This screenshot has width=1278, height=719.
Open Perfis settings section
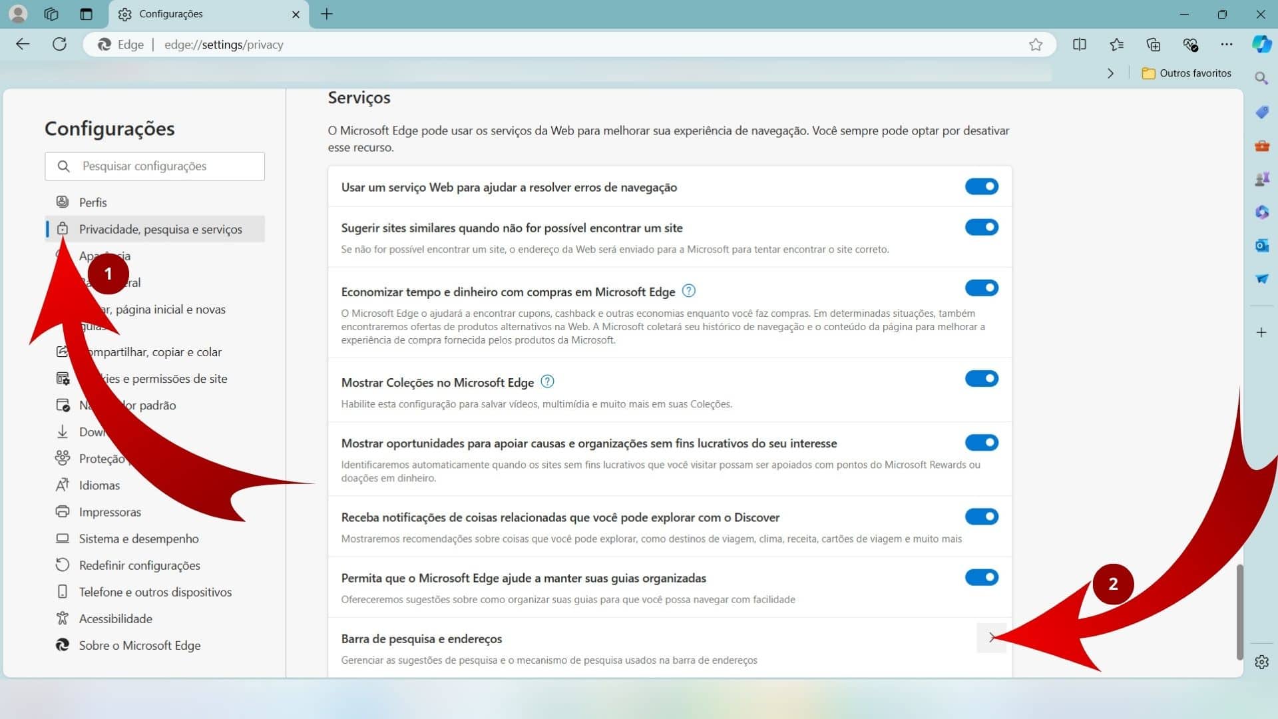(x=154, y=202)
